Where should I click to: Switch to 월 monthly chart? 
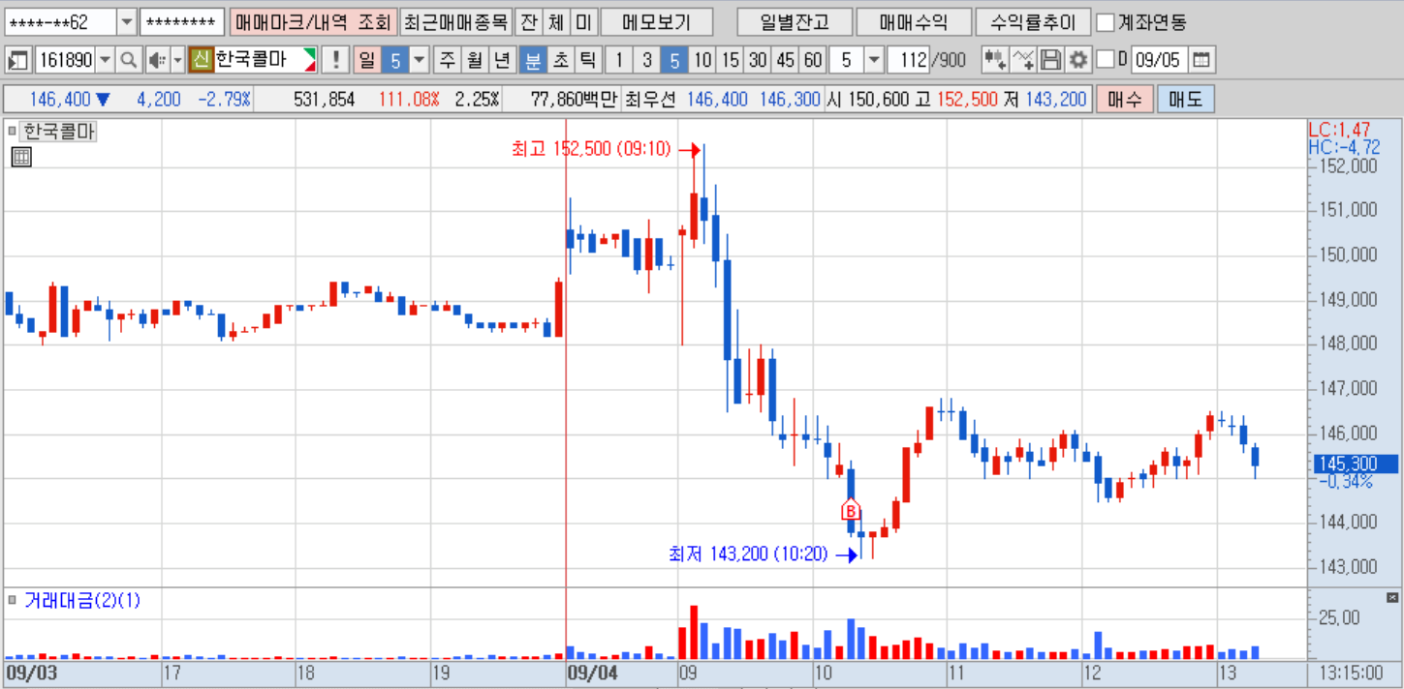(x=474, y=60)
